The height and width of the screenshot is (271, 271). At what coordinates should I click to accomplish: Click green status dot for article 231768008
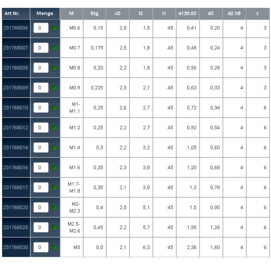click(54, 68)
